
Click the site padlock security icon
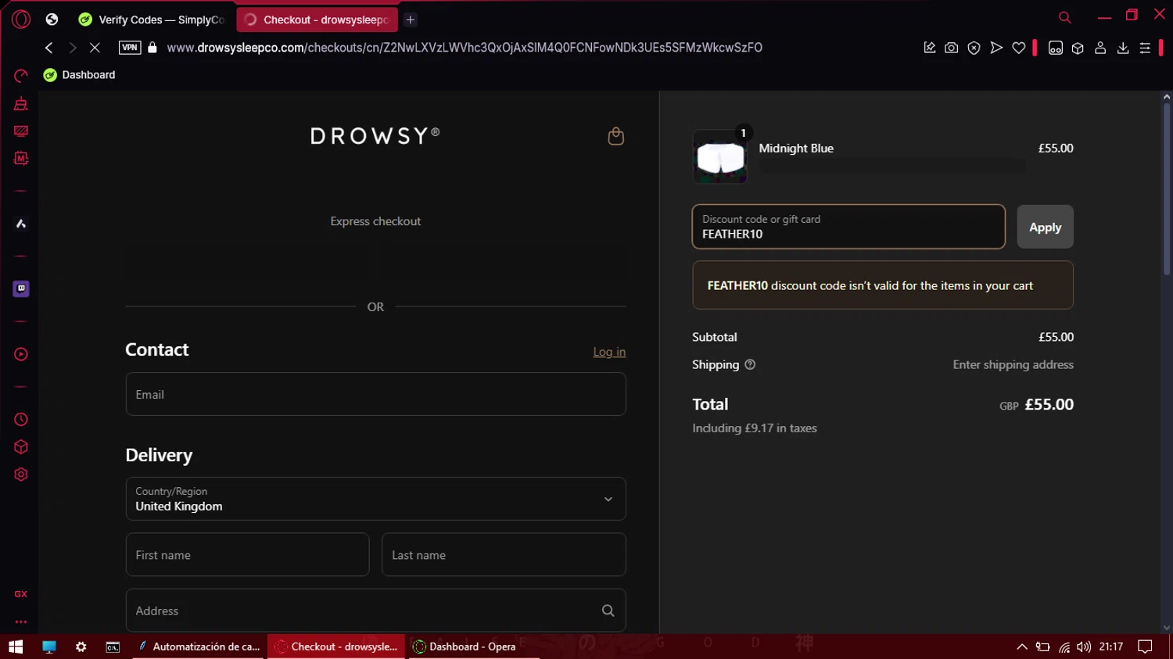click(152, 48)
